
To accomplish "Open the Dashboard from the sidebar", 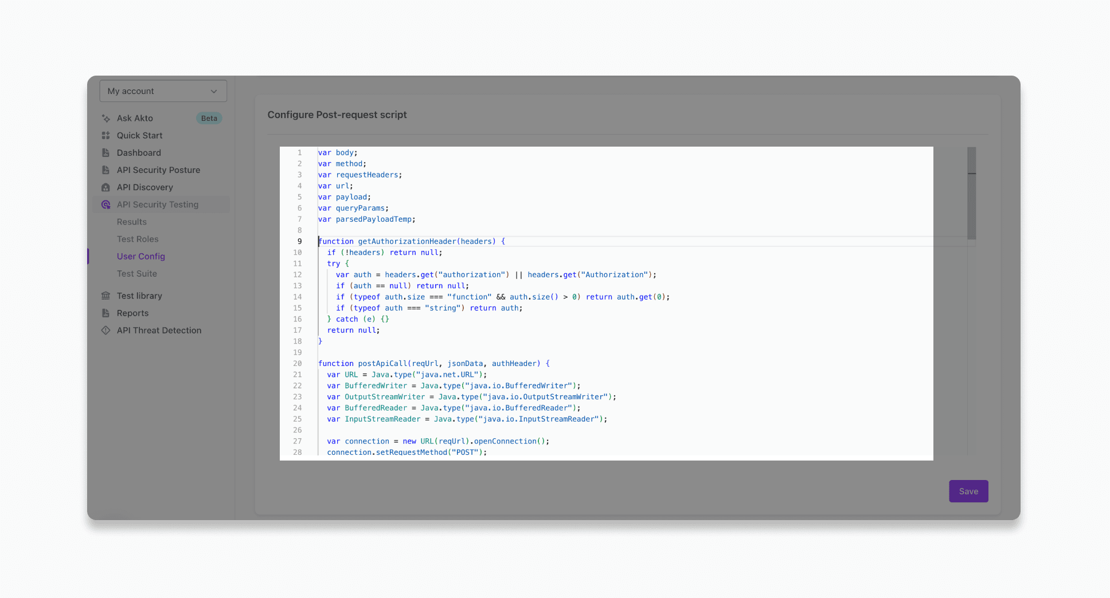I will (x=138, y=152).
